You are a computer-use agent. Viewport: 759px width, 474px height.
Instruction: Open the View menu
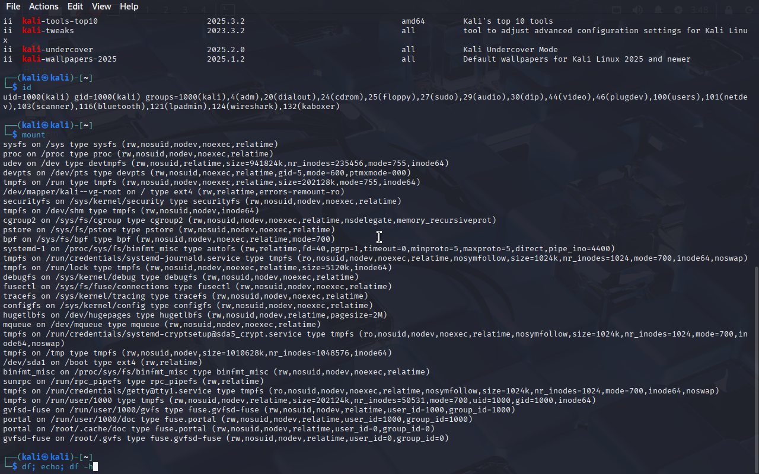point(101,7)
